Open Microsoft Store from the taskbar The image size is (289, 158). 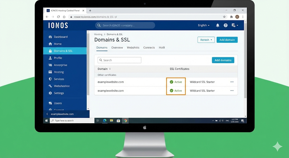click(x=118, y=120)
